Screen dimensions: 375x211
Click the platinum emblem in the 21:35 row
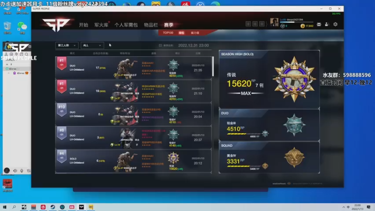click(173, 65)
